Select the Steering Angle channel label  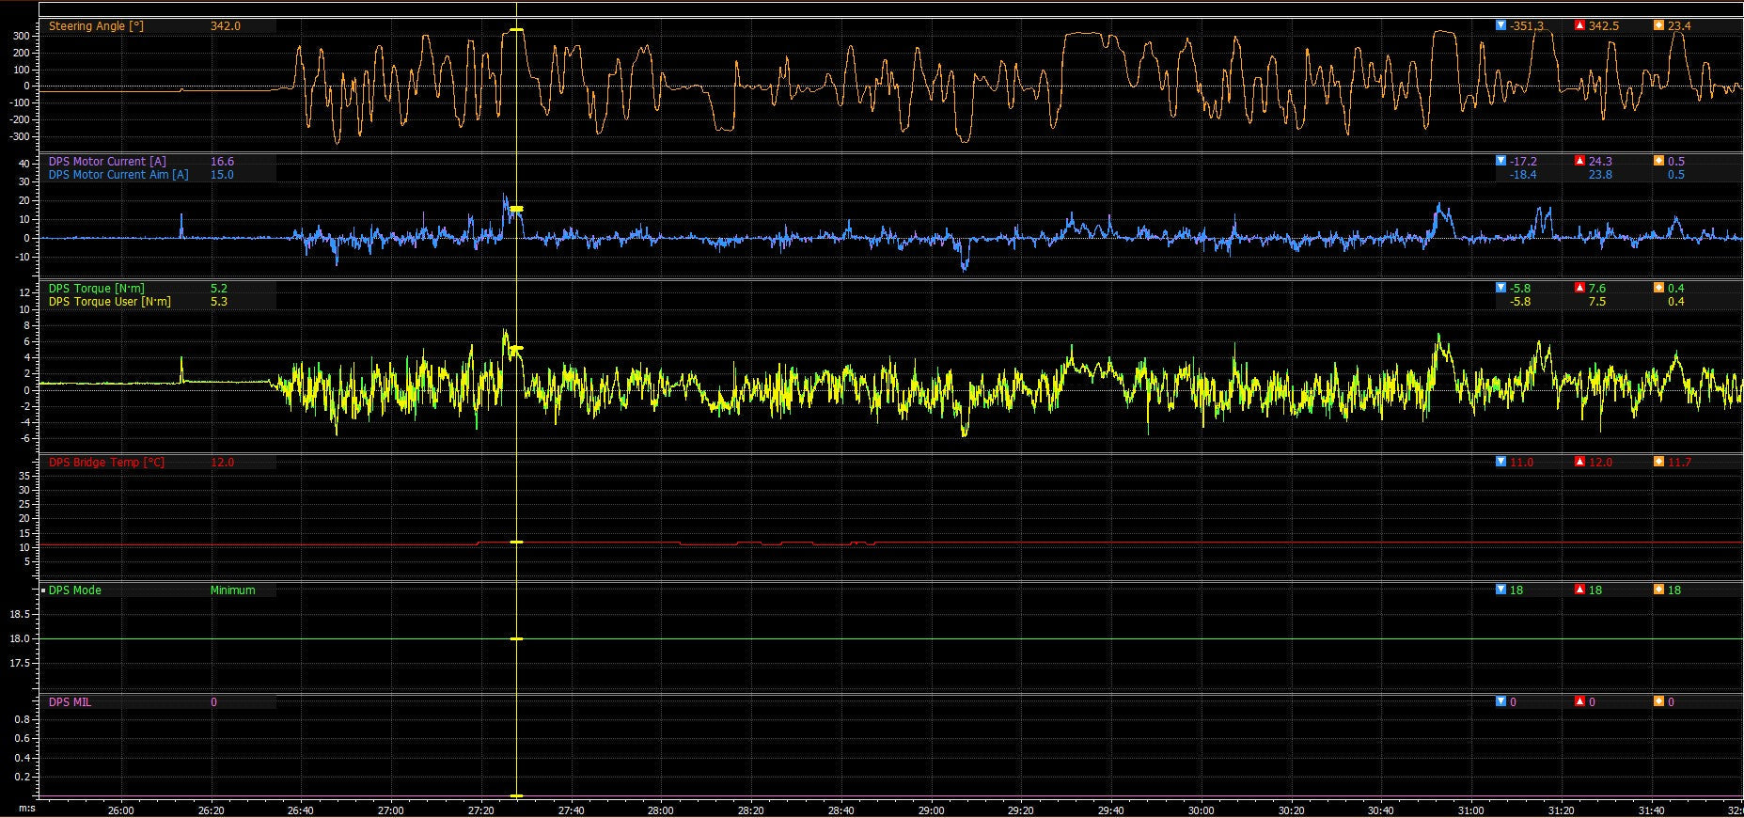click(96, 26)
